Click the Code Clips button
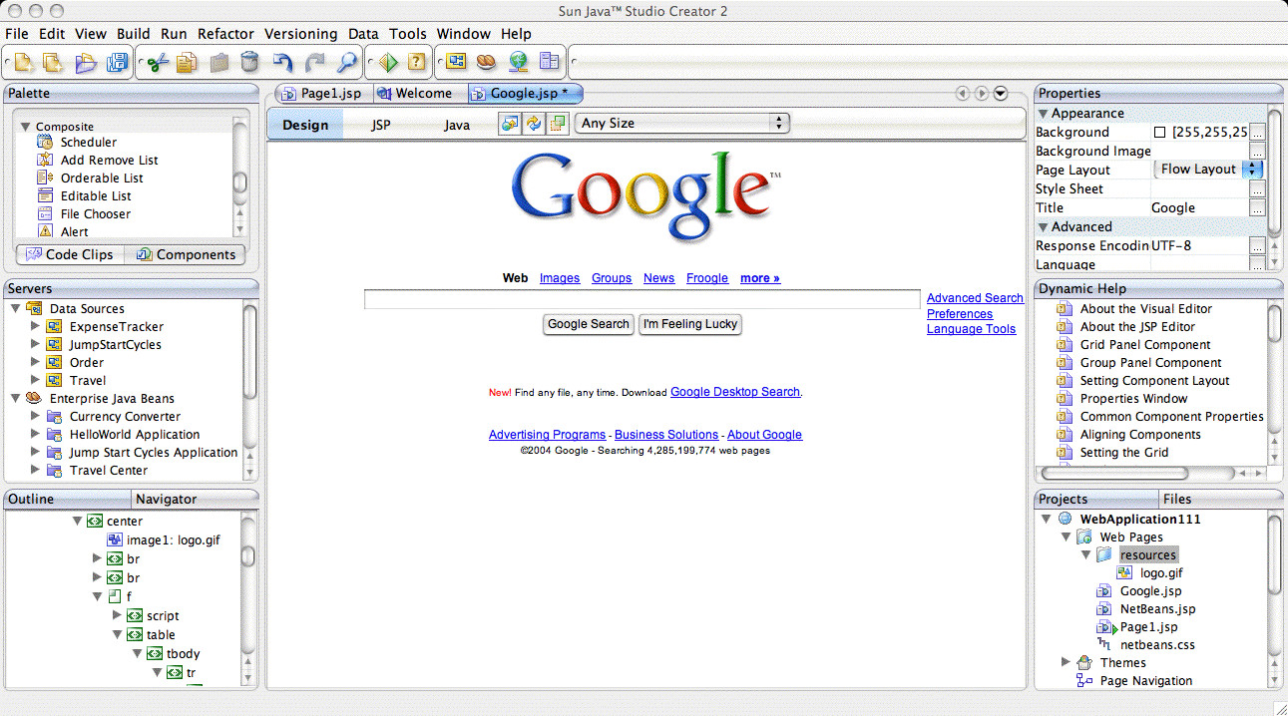This screenshot has height=716, width=1288. [x=70, y=254]
